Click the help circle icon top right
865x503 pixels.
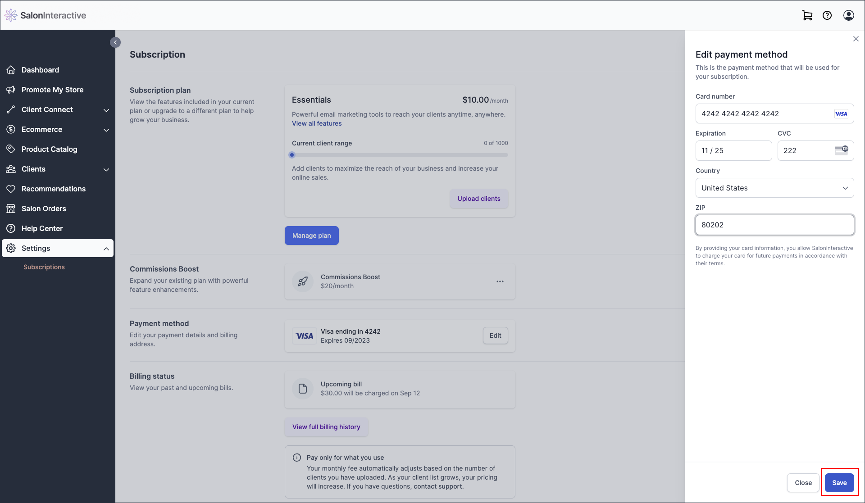tap(827, 15)
